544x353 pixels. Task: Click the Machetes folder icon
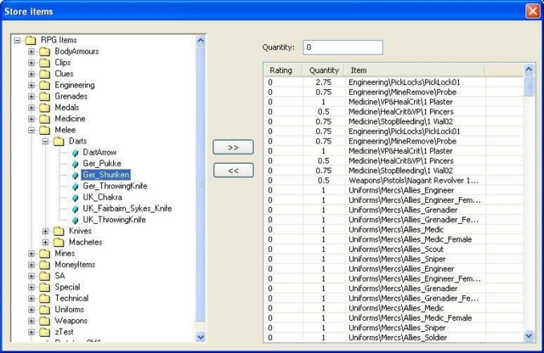point(59,242)
